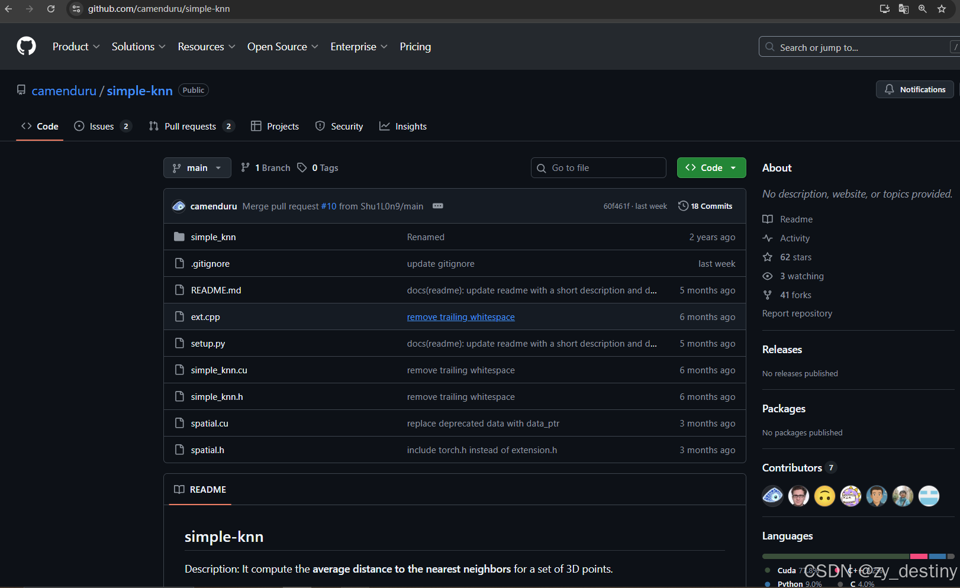960x588 pixels.
Task: Open pull request #10 link
Action: click(x=328, y=206)
